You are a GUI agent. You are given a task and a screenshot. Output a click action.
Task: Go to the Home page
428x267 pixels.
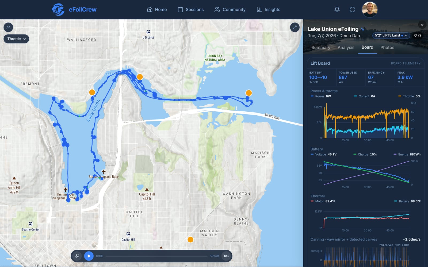pyautogui.click(x=157, y=10)
